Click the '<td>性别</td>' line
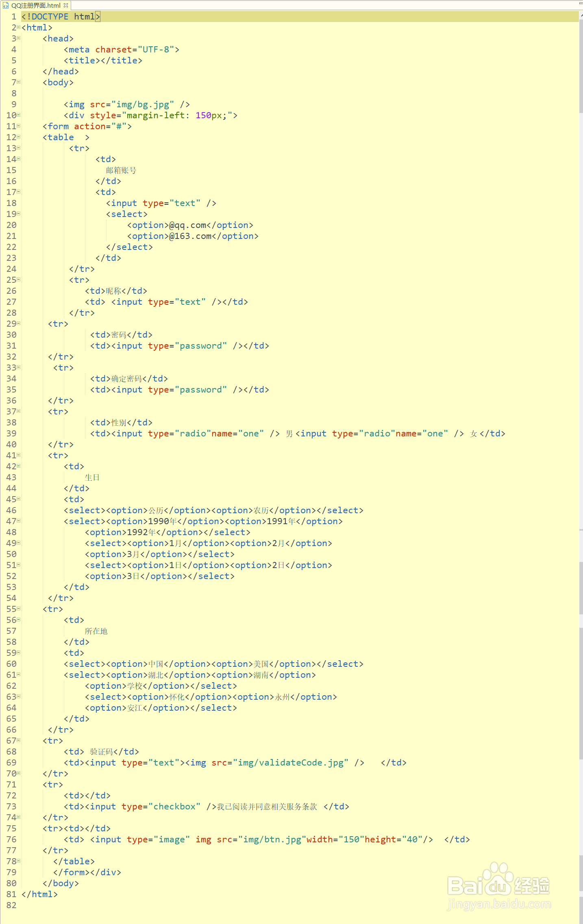 tap(122, 422)
